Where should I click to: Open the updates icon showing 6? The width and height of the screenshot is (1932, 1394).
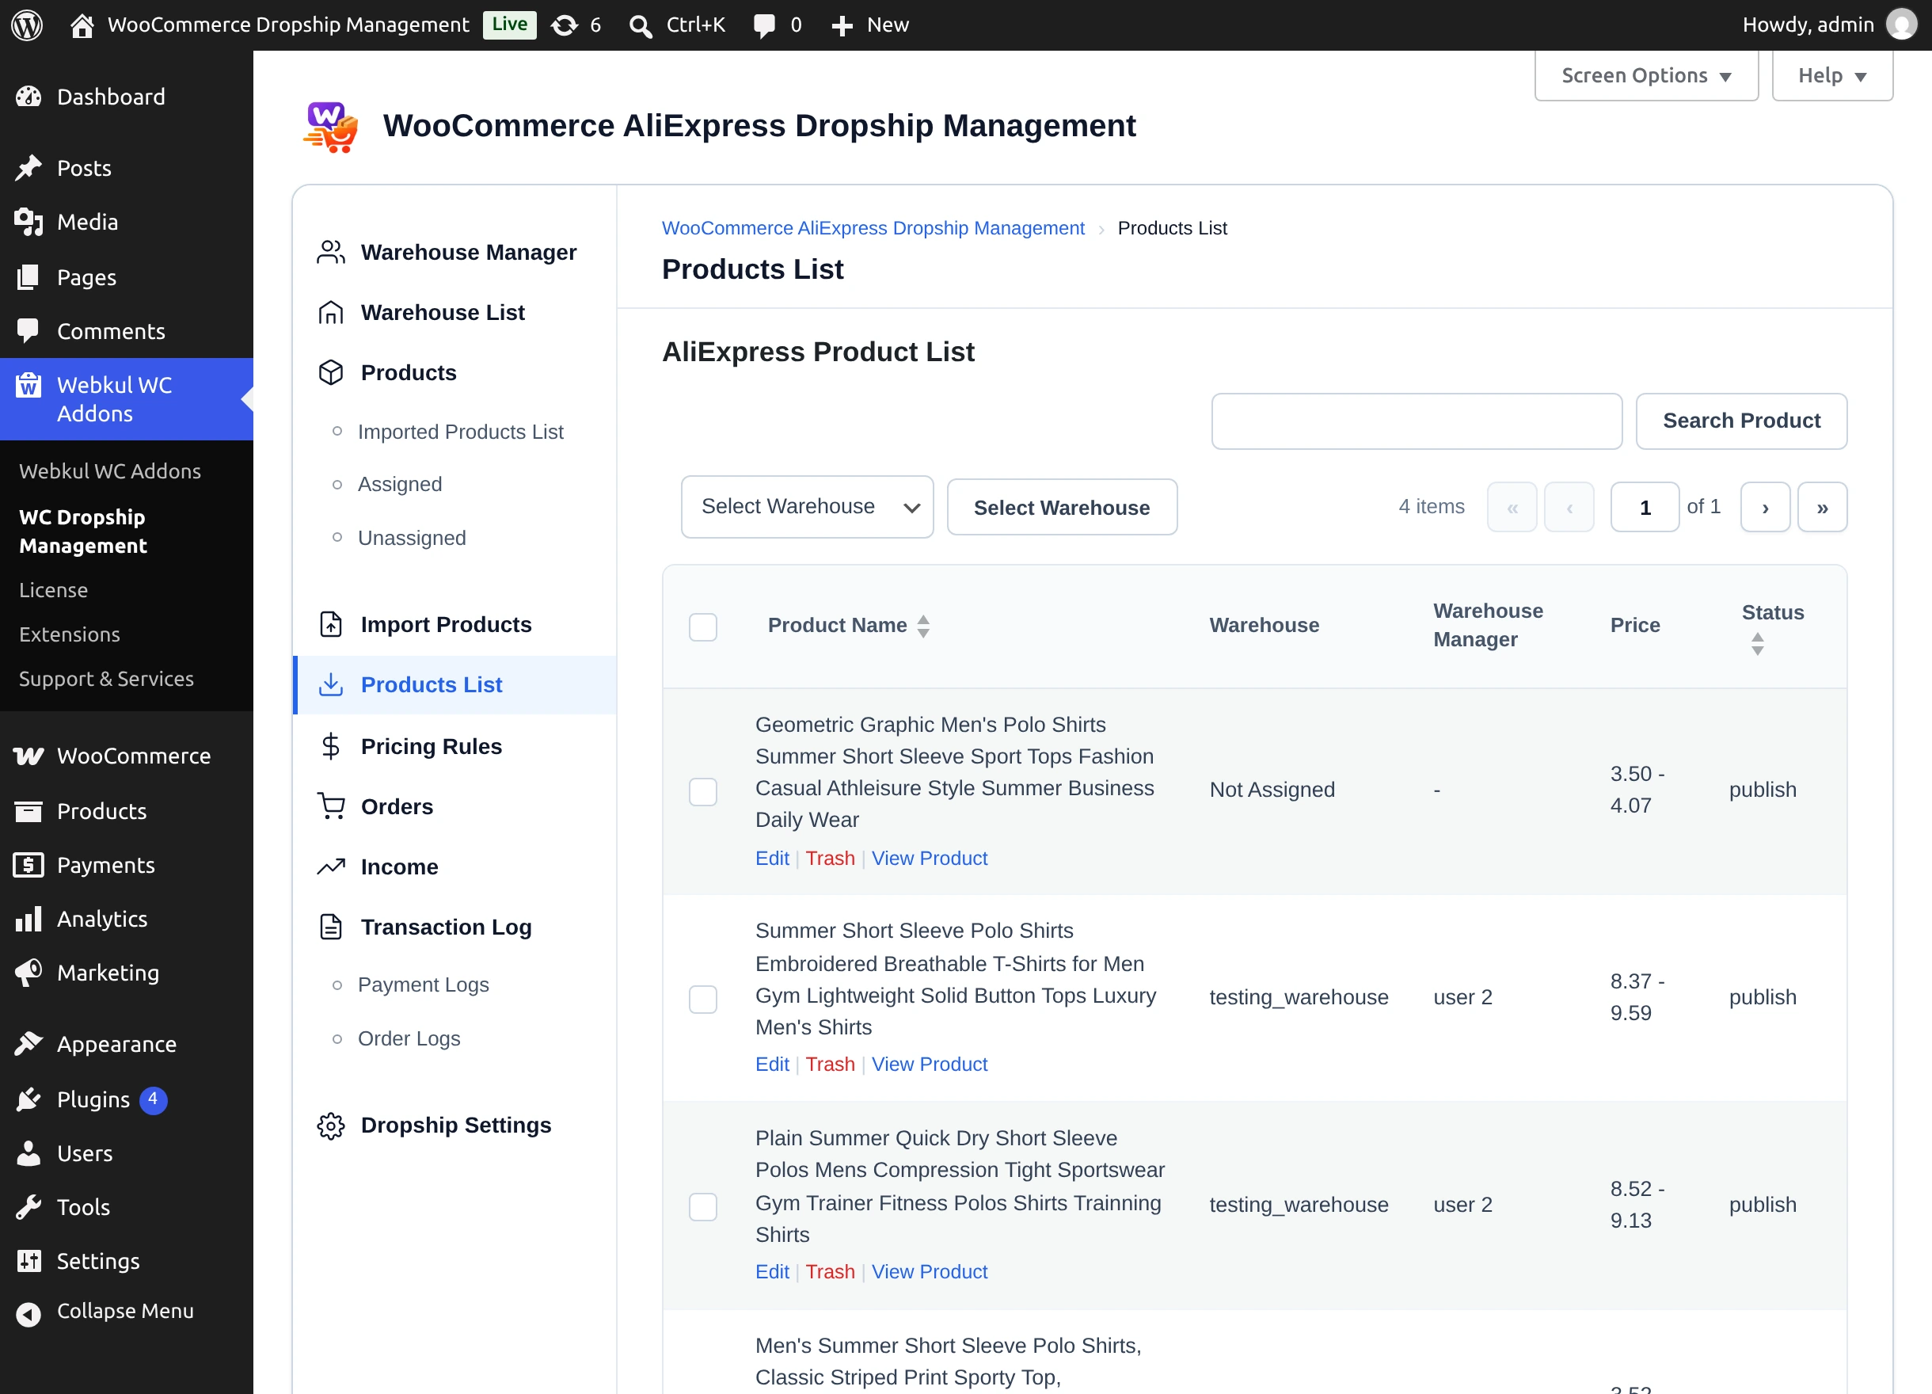[x=564, y=25]
